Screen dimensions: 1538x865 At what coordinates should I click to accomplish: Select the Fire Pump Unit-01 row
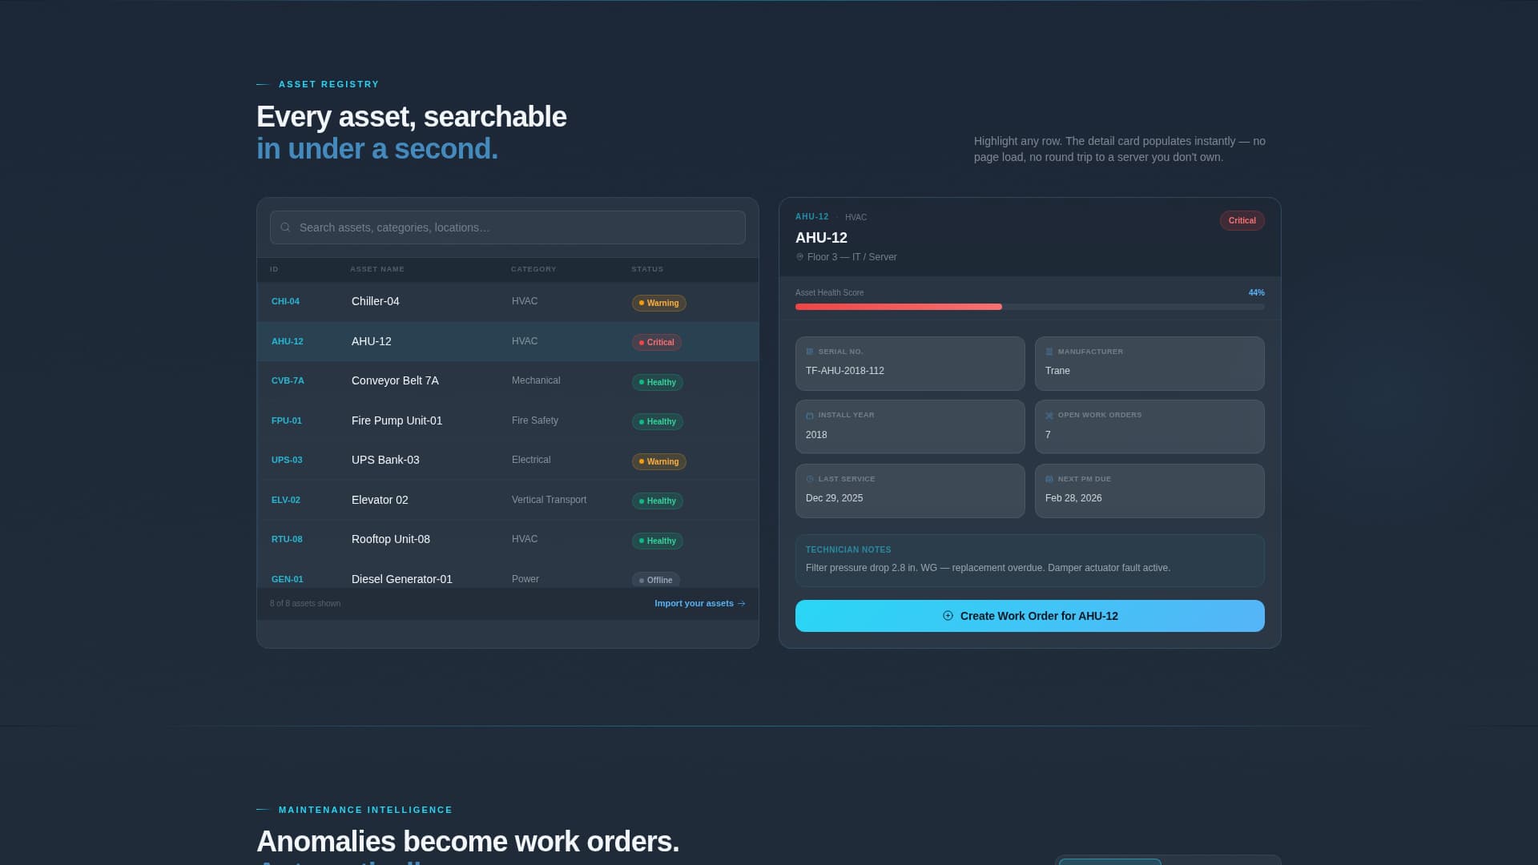coord(508,420)
